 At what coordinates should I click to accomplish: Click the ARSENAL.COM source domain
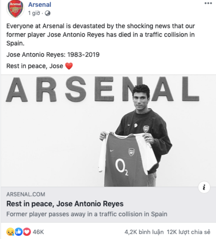(x=25, y=194)
